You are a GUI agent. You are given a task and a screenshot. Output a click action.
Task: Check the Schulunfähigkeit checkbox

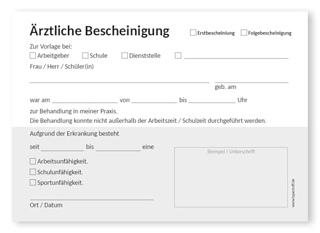[33, 172]
